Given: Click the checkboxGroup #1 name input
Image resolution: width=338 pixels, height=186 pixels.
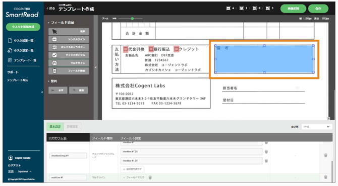Looking at the screenshot, I should (68, 155).
